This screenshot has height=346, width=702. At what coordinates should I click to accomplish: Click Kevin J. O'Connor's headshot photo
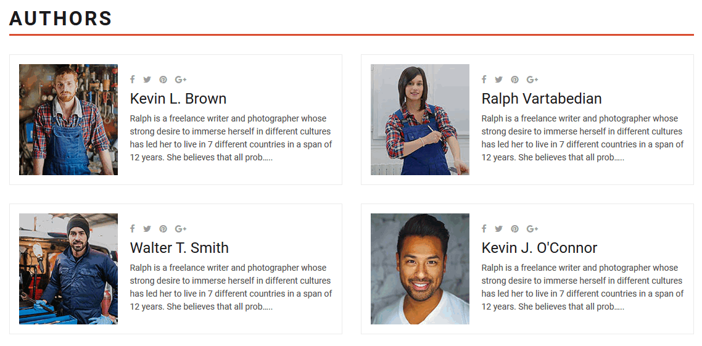click(420, 269)
